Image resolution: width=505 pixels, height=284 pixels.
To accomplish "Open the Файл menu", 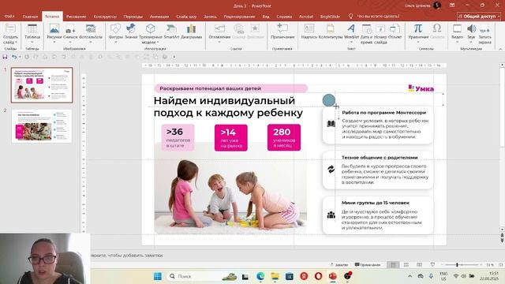I will pyautogui.click(x=9, y=16).
